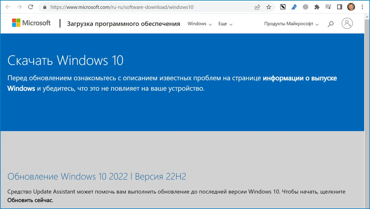The width and height of the screenshot is (370, 209).
Task: Toggle the browser side panel
Action: (x=340, y=7)
